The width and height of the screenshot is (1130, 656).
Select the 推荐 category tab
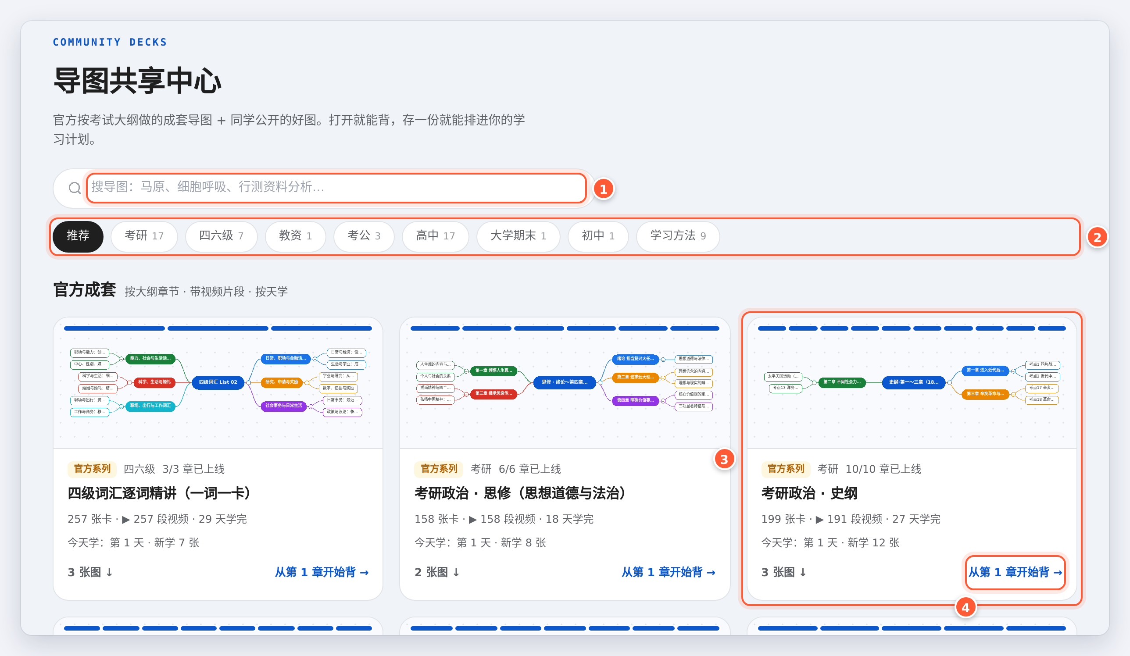click(78, 236)
